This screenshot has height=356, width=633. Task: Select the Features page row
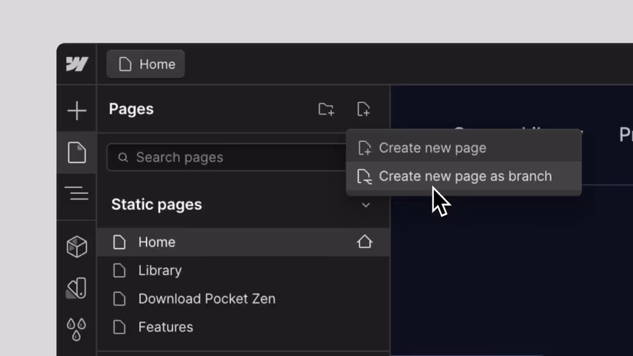pyautogui.click(x=243, y=327)
